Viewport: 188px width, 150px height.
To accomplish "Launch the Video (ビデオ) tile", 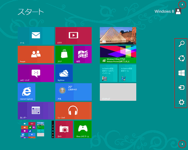I will click(73, 36).
